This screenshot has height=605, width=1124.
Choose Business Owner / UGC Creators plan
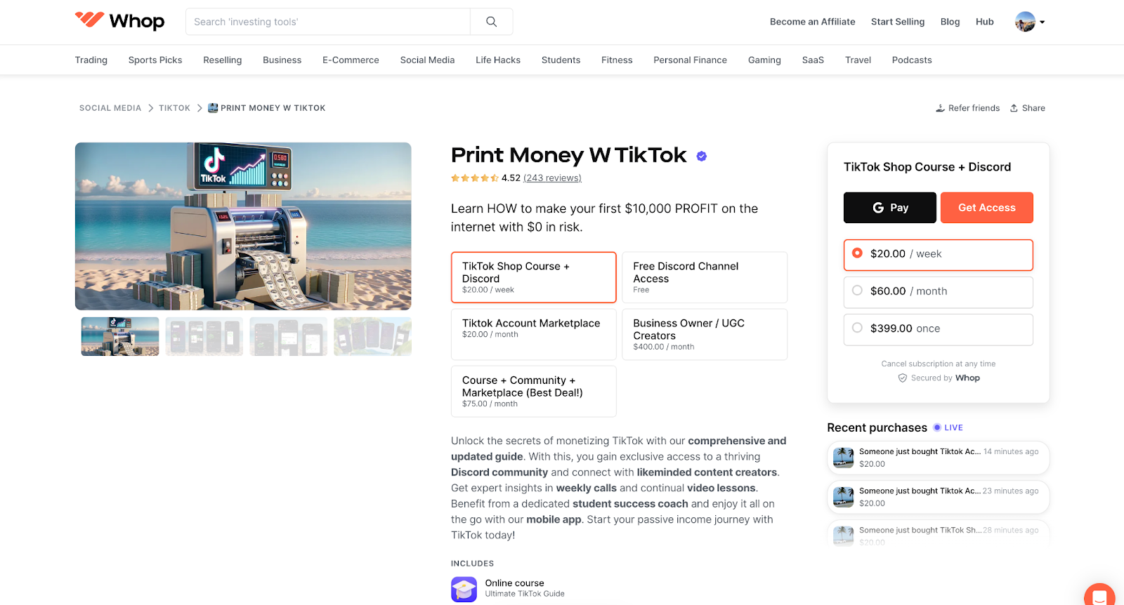(705, 334)
